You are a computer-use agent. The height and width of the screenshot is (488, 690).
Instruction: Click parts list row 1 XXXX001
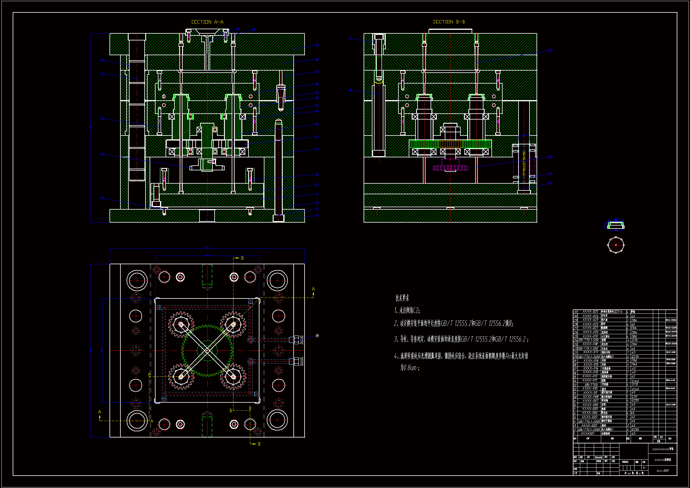click(587, 433)
